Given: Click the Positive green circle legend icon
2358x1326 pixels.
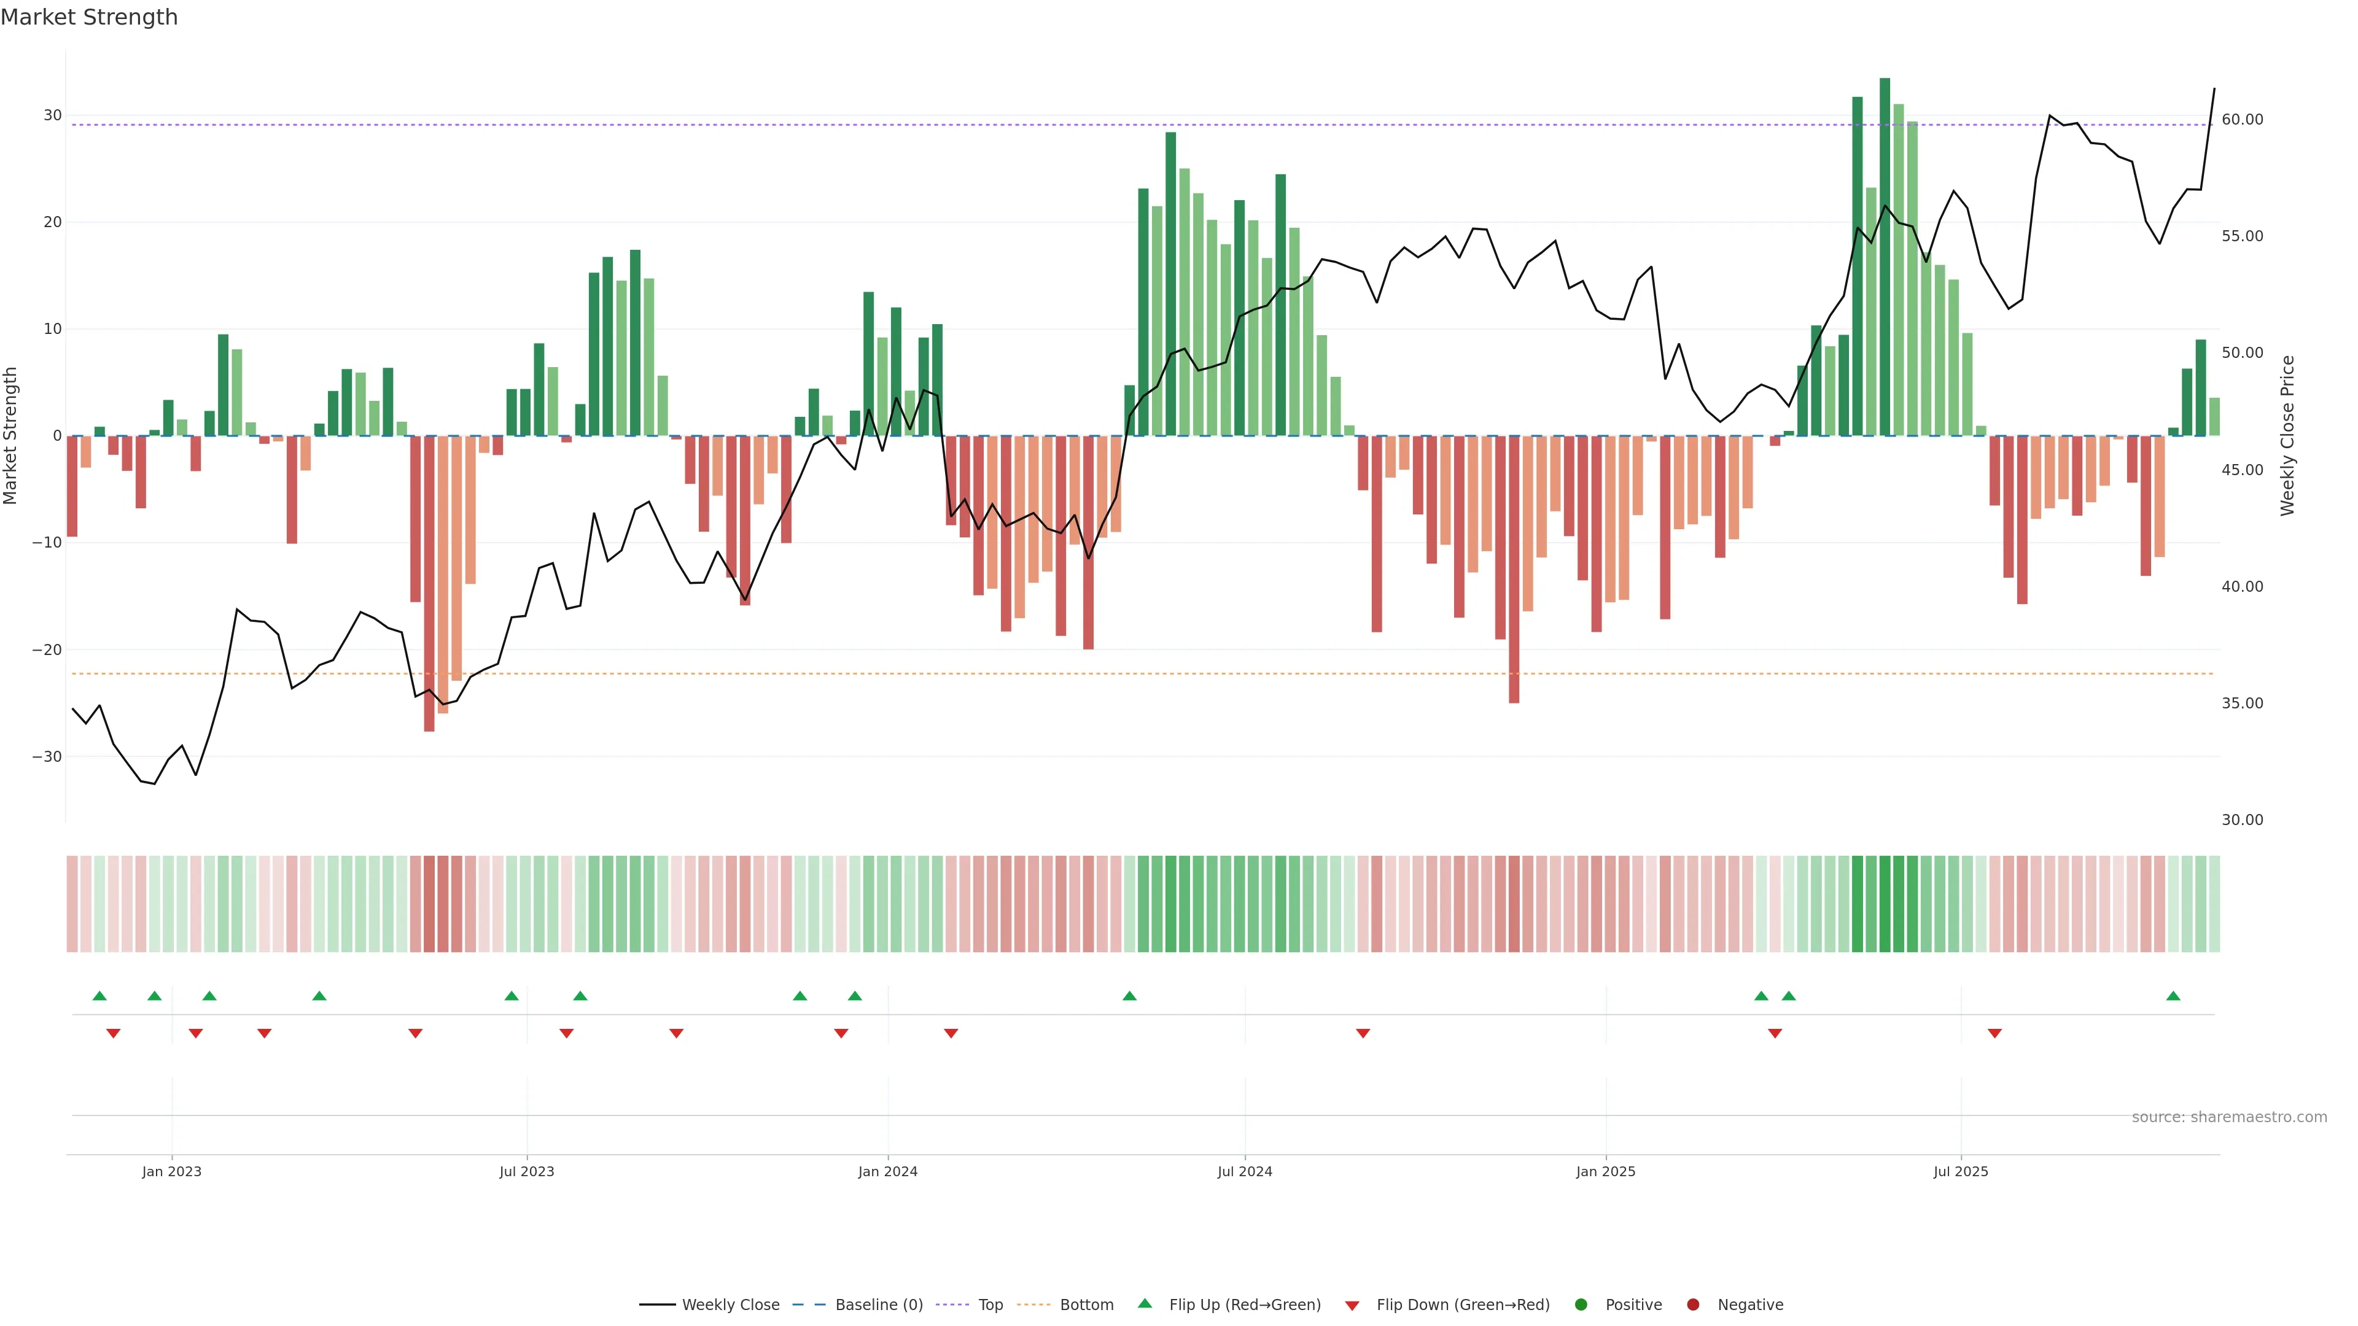Looking at the screenshot, I should pos(1581,1305).
